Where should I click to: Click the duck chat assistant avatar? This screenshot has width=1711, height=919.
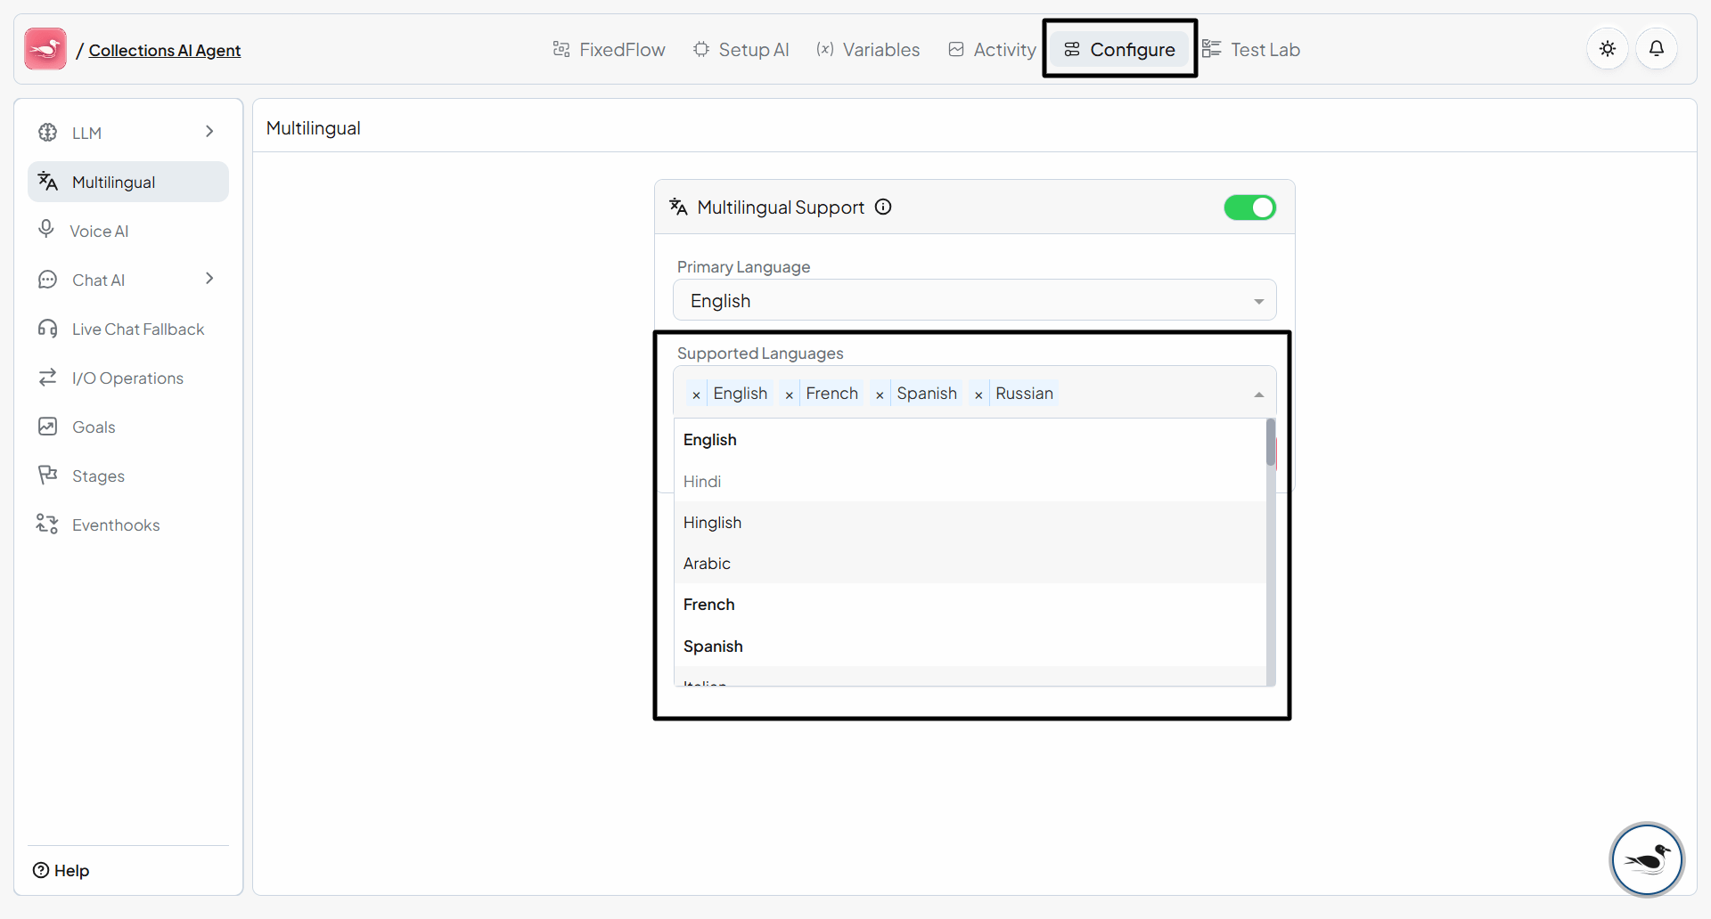click(x=1646, y=859)
